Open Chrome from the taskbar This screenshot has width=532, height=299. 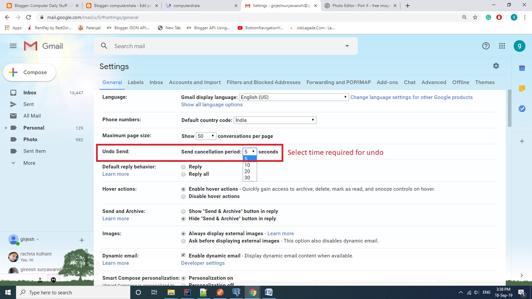(253, 292)
